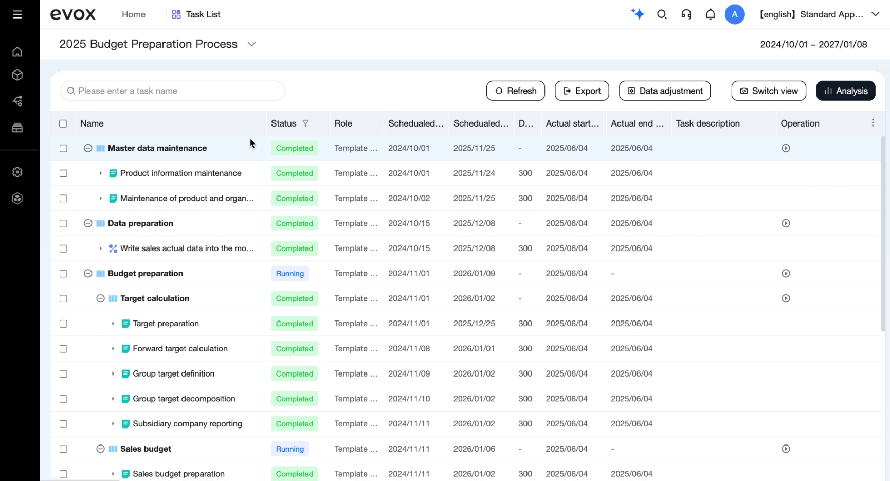Viewport: 890px width, 481px height.
Task: Click the AI sparkle icon
Action: coord(638,14)
